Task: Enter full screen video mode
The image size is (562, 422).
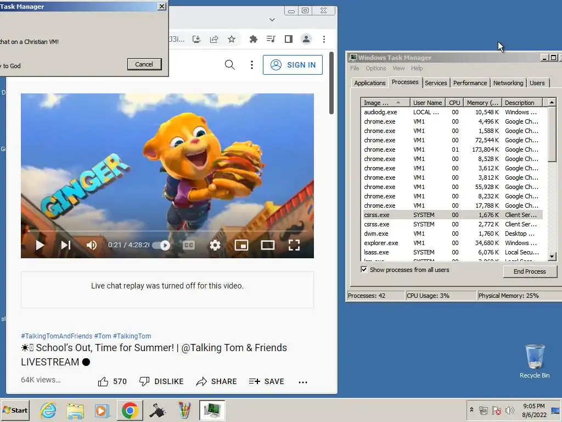Action: pos(294,245)
